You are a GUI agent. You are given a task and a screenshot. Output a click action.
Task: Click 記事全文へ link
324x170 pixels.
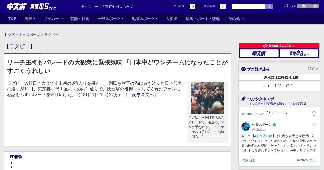click(x=141, y=95)
